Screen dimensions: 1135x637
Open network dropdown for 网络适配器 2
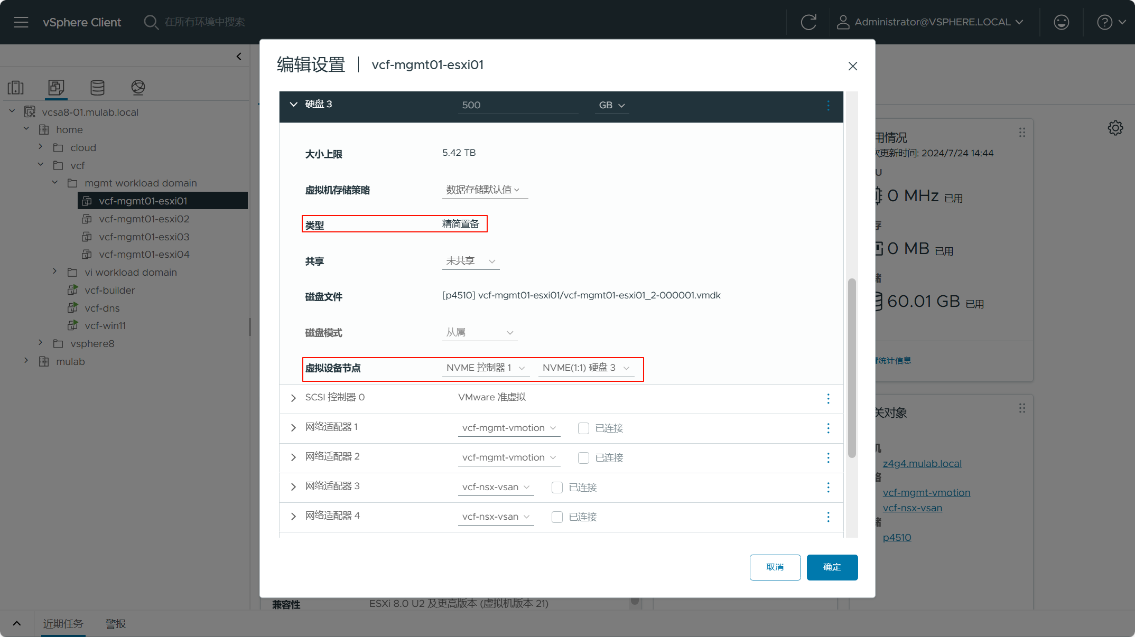click(509, 457)
